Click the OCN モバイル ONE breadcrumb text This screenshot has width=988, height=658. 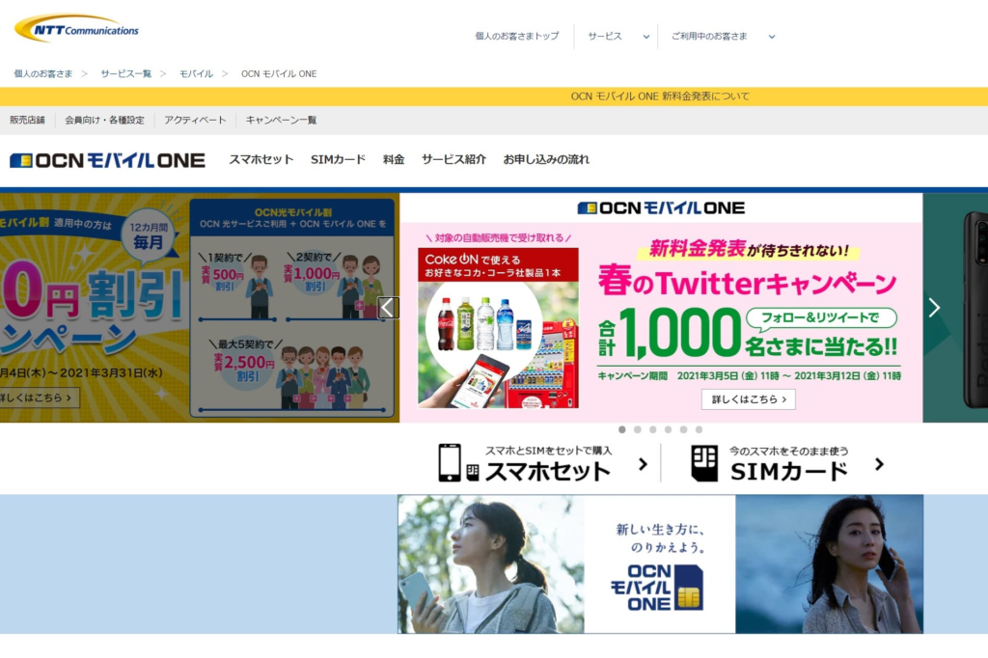pos(279,73)
